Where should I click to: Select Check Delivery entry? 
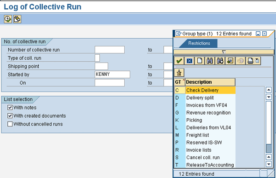click(210, 90)
